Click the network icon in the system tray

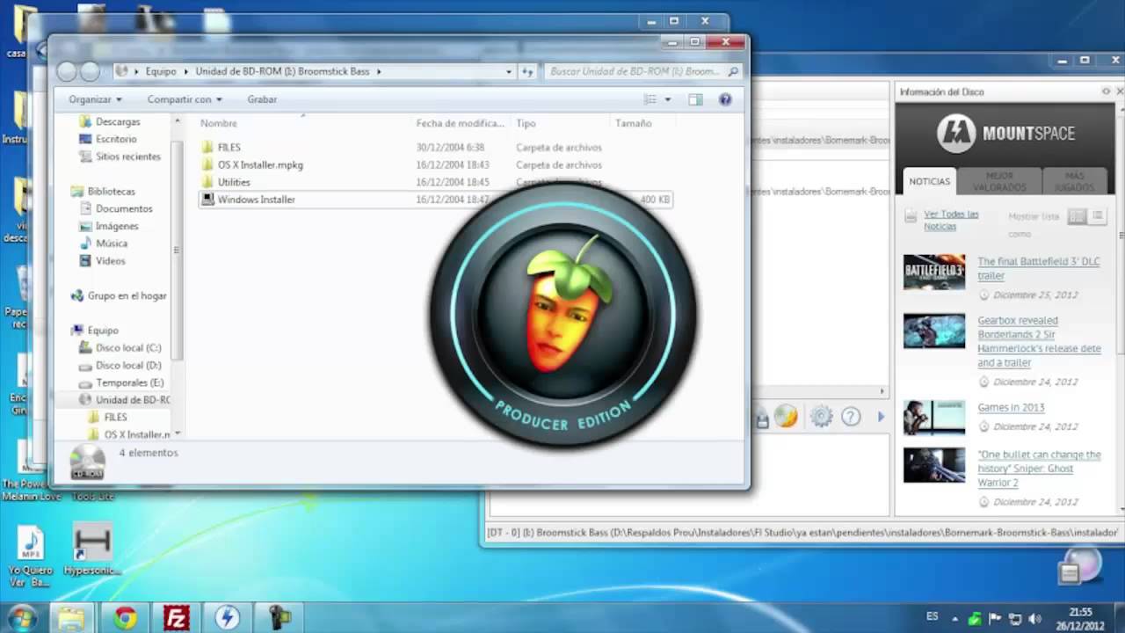[1015, 618]
